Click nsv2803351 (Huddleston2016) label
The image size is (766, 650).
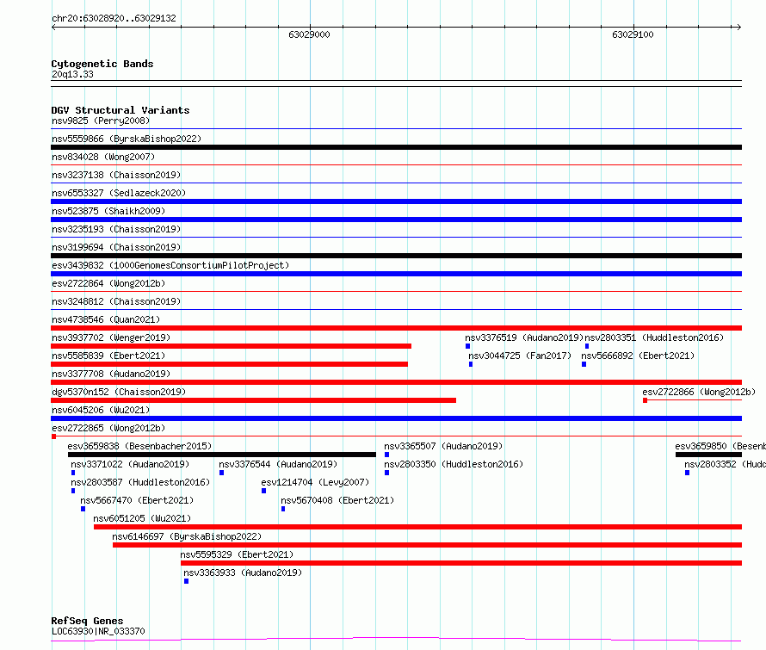pos(654,337)
